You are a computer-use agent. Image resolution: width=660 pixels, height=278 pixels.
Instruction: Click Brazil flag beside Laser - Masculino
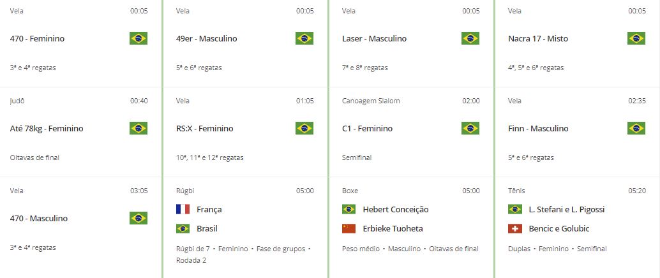pos(470,38)
